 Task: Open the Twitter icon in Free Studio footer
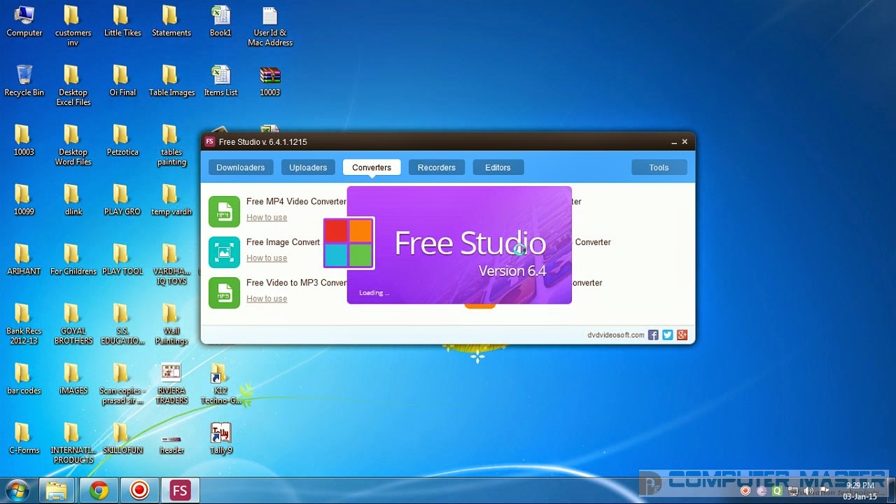[x=668, y=335]
